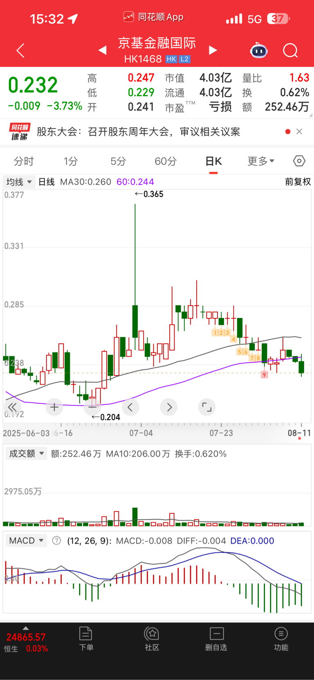Zoom in chart with plus button
Screen dimensions: 314x680
54,407
